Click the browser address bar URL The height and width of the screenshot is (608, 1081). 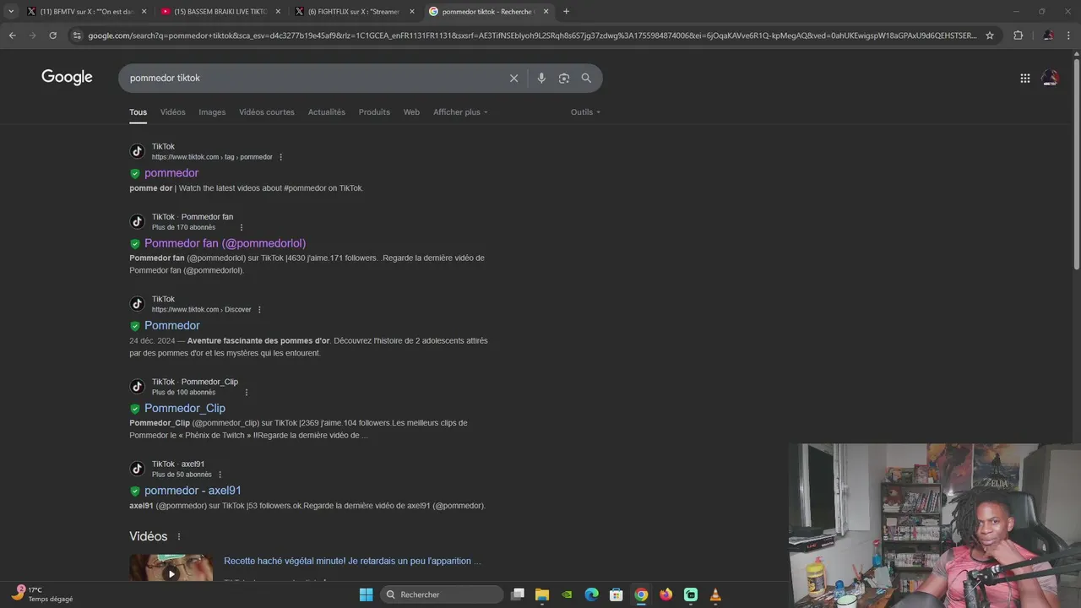532,35
